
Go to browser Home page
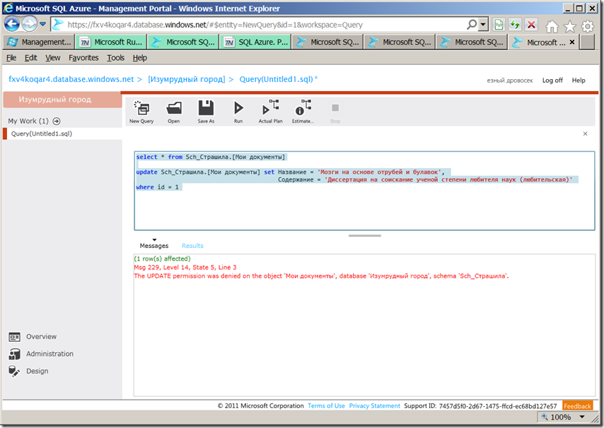[x=552, y=26]
